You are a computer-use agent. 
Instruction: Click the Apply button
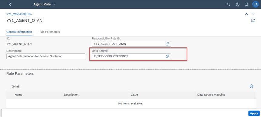pos(254,113)
